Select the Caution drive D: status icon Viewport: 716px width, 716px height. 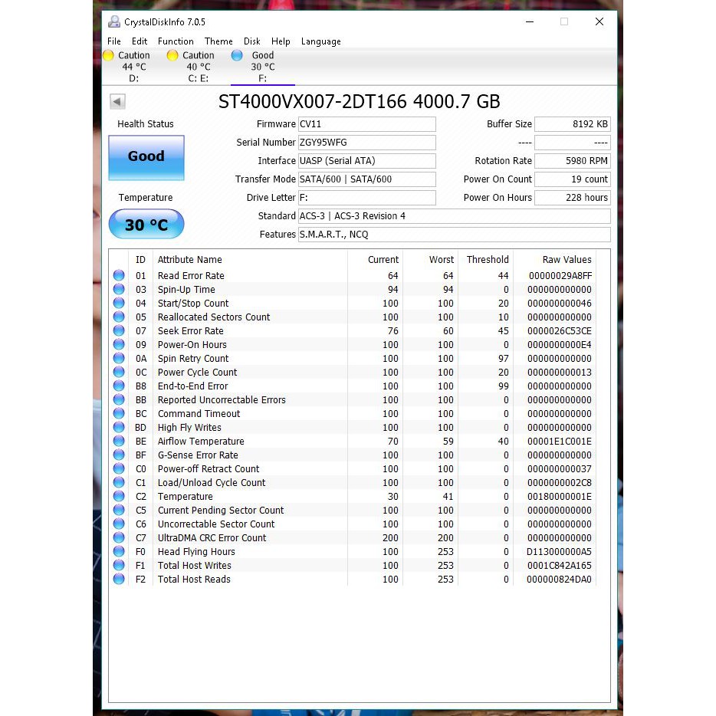(108, 55)
